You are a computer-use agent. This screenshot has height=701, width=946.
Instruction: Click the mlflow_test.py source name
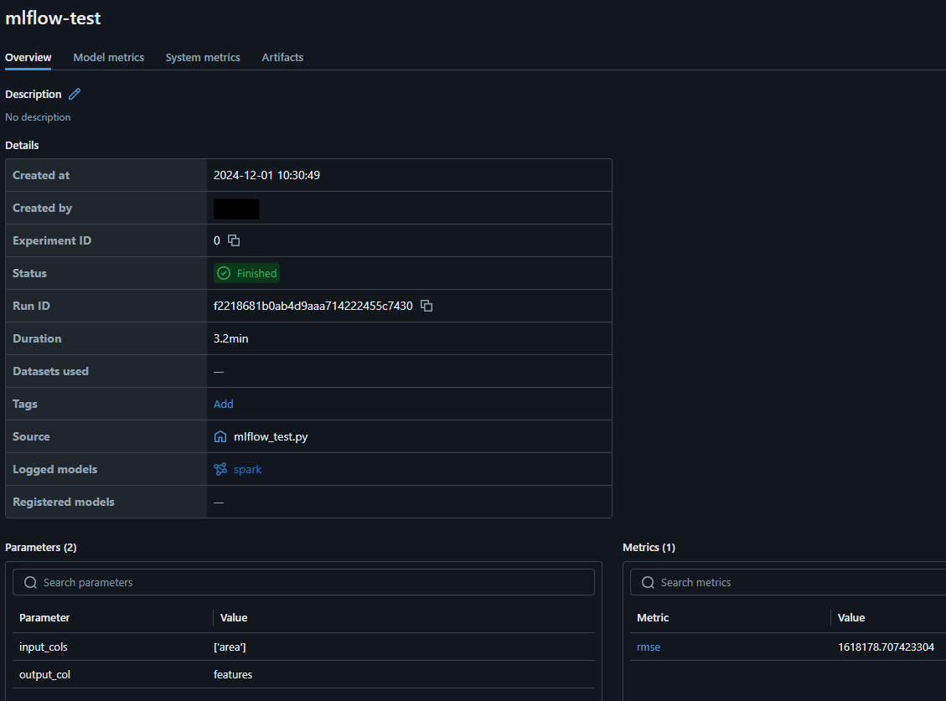pyautogui.click(x=270, y=436)
